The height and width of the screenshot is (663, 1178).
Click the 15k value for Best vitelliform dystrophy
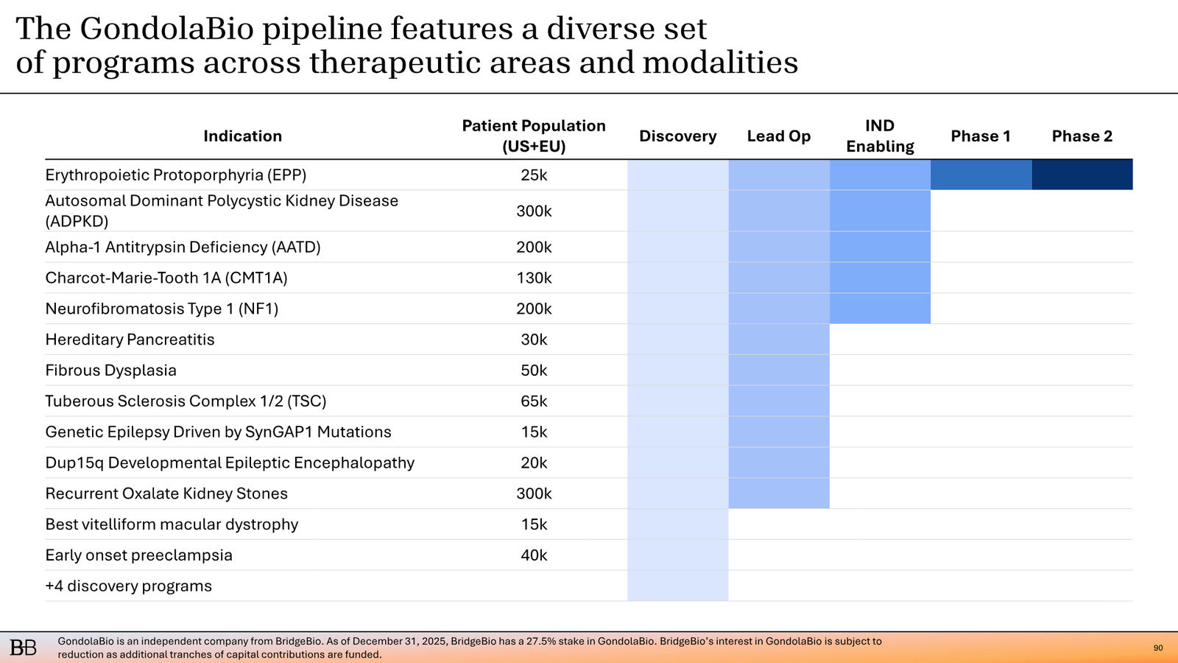coord(534,525)
